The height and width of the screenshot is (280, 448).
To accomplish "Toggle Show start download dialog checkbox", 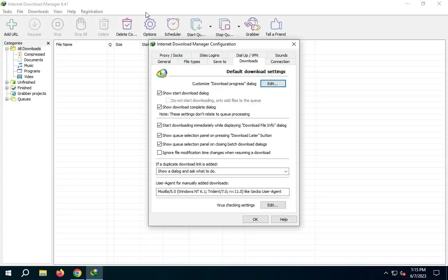I will 159,93.
